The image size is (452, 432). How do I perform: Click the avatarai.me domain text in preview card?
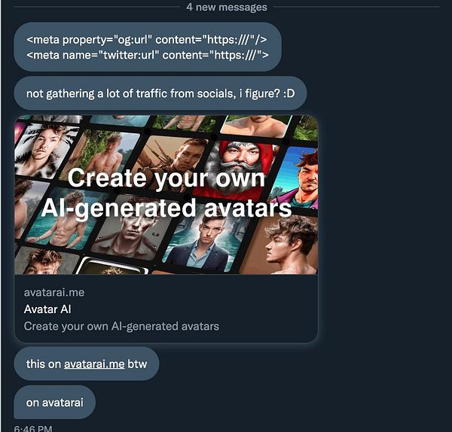[54, 292]
